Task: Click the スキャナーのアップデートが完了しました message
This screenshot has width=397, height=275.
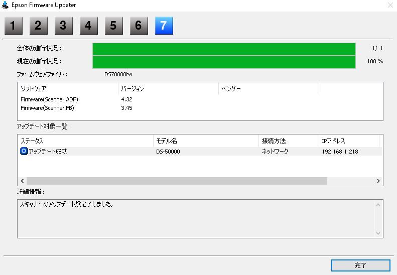Action: pos(67,204)
